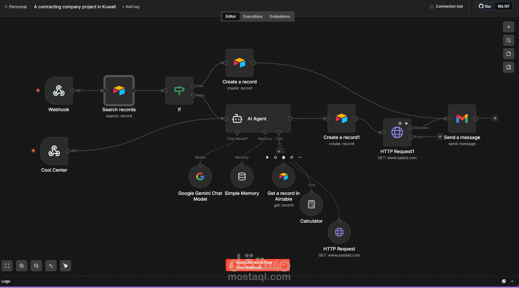
Task: Select the HTTP Request tool node
Action: coord(339,232)
